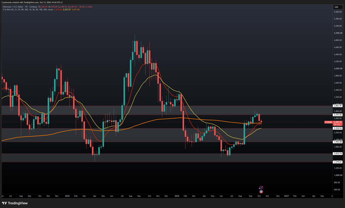Viewport: 345px width, 208px height.
Task: Click the 2027 label on time axis
Action: pos(287,196)
